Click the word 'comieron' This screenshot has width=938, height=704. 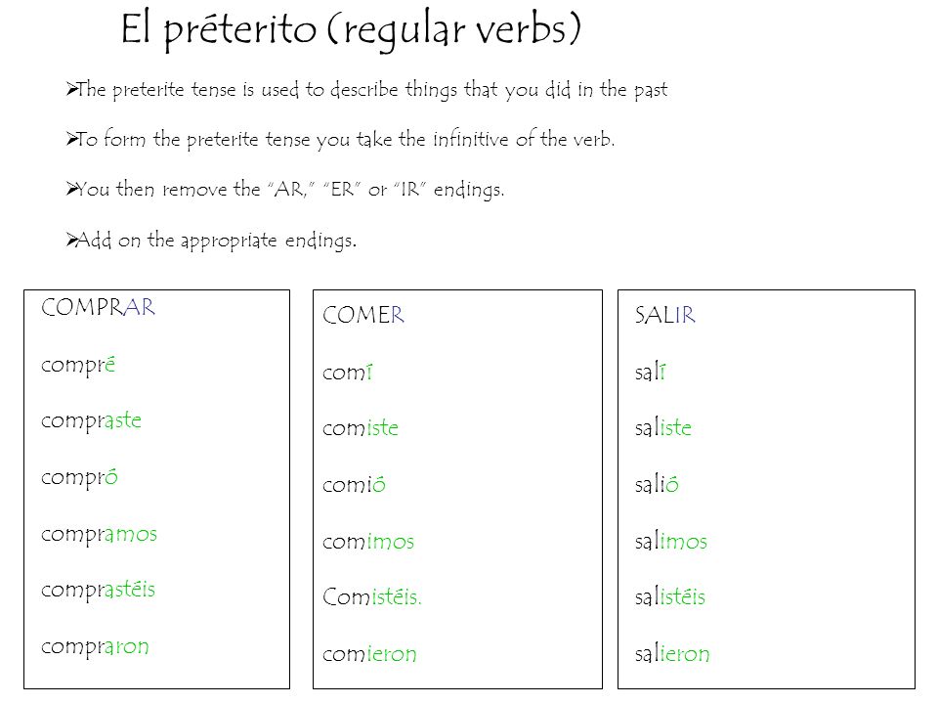coord(369,654)
